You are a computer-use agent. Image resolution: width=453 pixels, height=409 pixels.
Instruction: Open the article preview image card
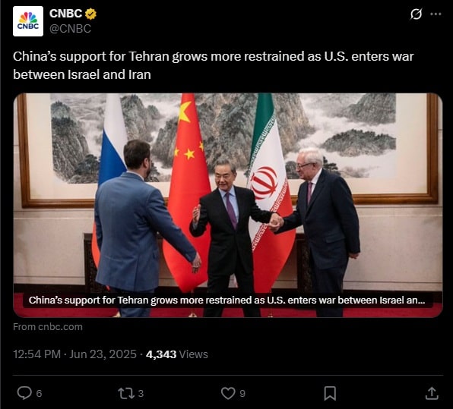pyautogui.click(x=228, y=205)
